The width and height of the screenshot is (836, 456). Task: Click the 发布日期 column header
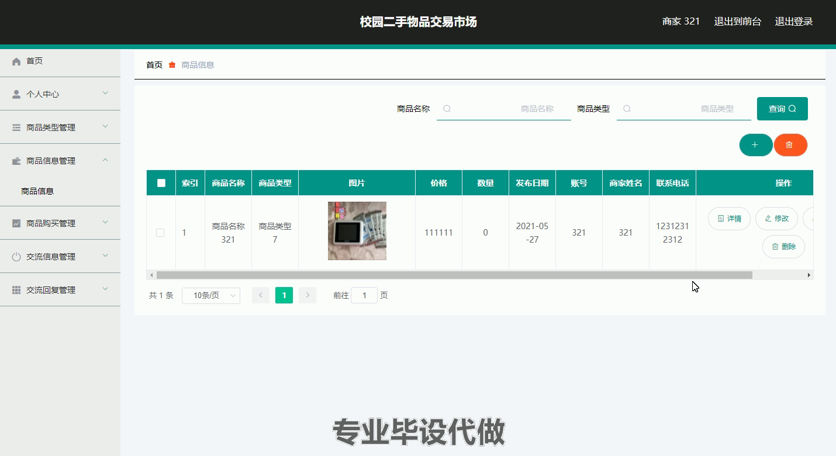coord(533,183)
